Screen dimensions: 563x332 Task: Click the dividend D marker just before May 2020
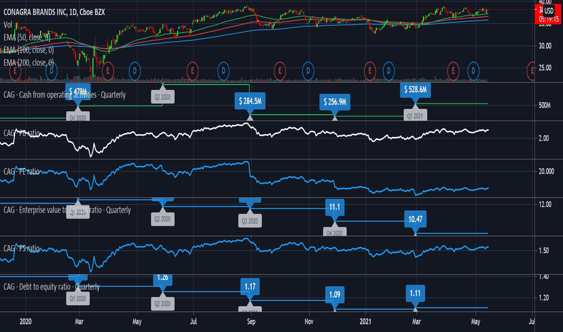point(135,71)
